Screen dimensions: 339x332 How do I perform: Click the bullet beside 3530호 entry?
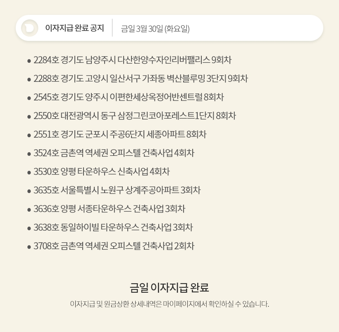(29, 172)
